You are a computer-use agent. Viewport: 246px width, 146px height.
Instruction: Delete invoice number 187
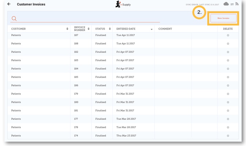point(228,35)
